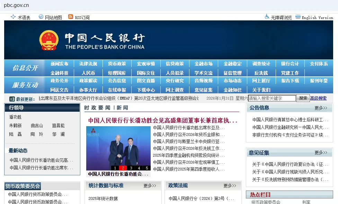Open the 支付体系 menu item

point(319,64)
